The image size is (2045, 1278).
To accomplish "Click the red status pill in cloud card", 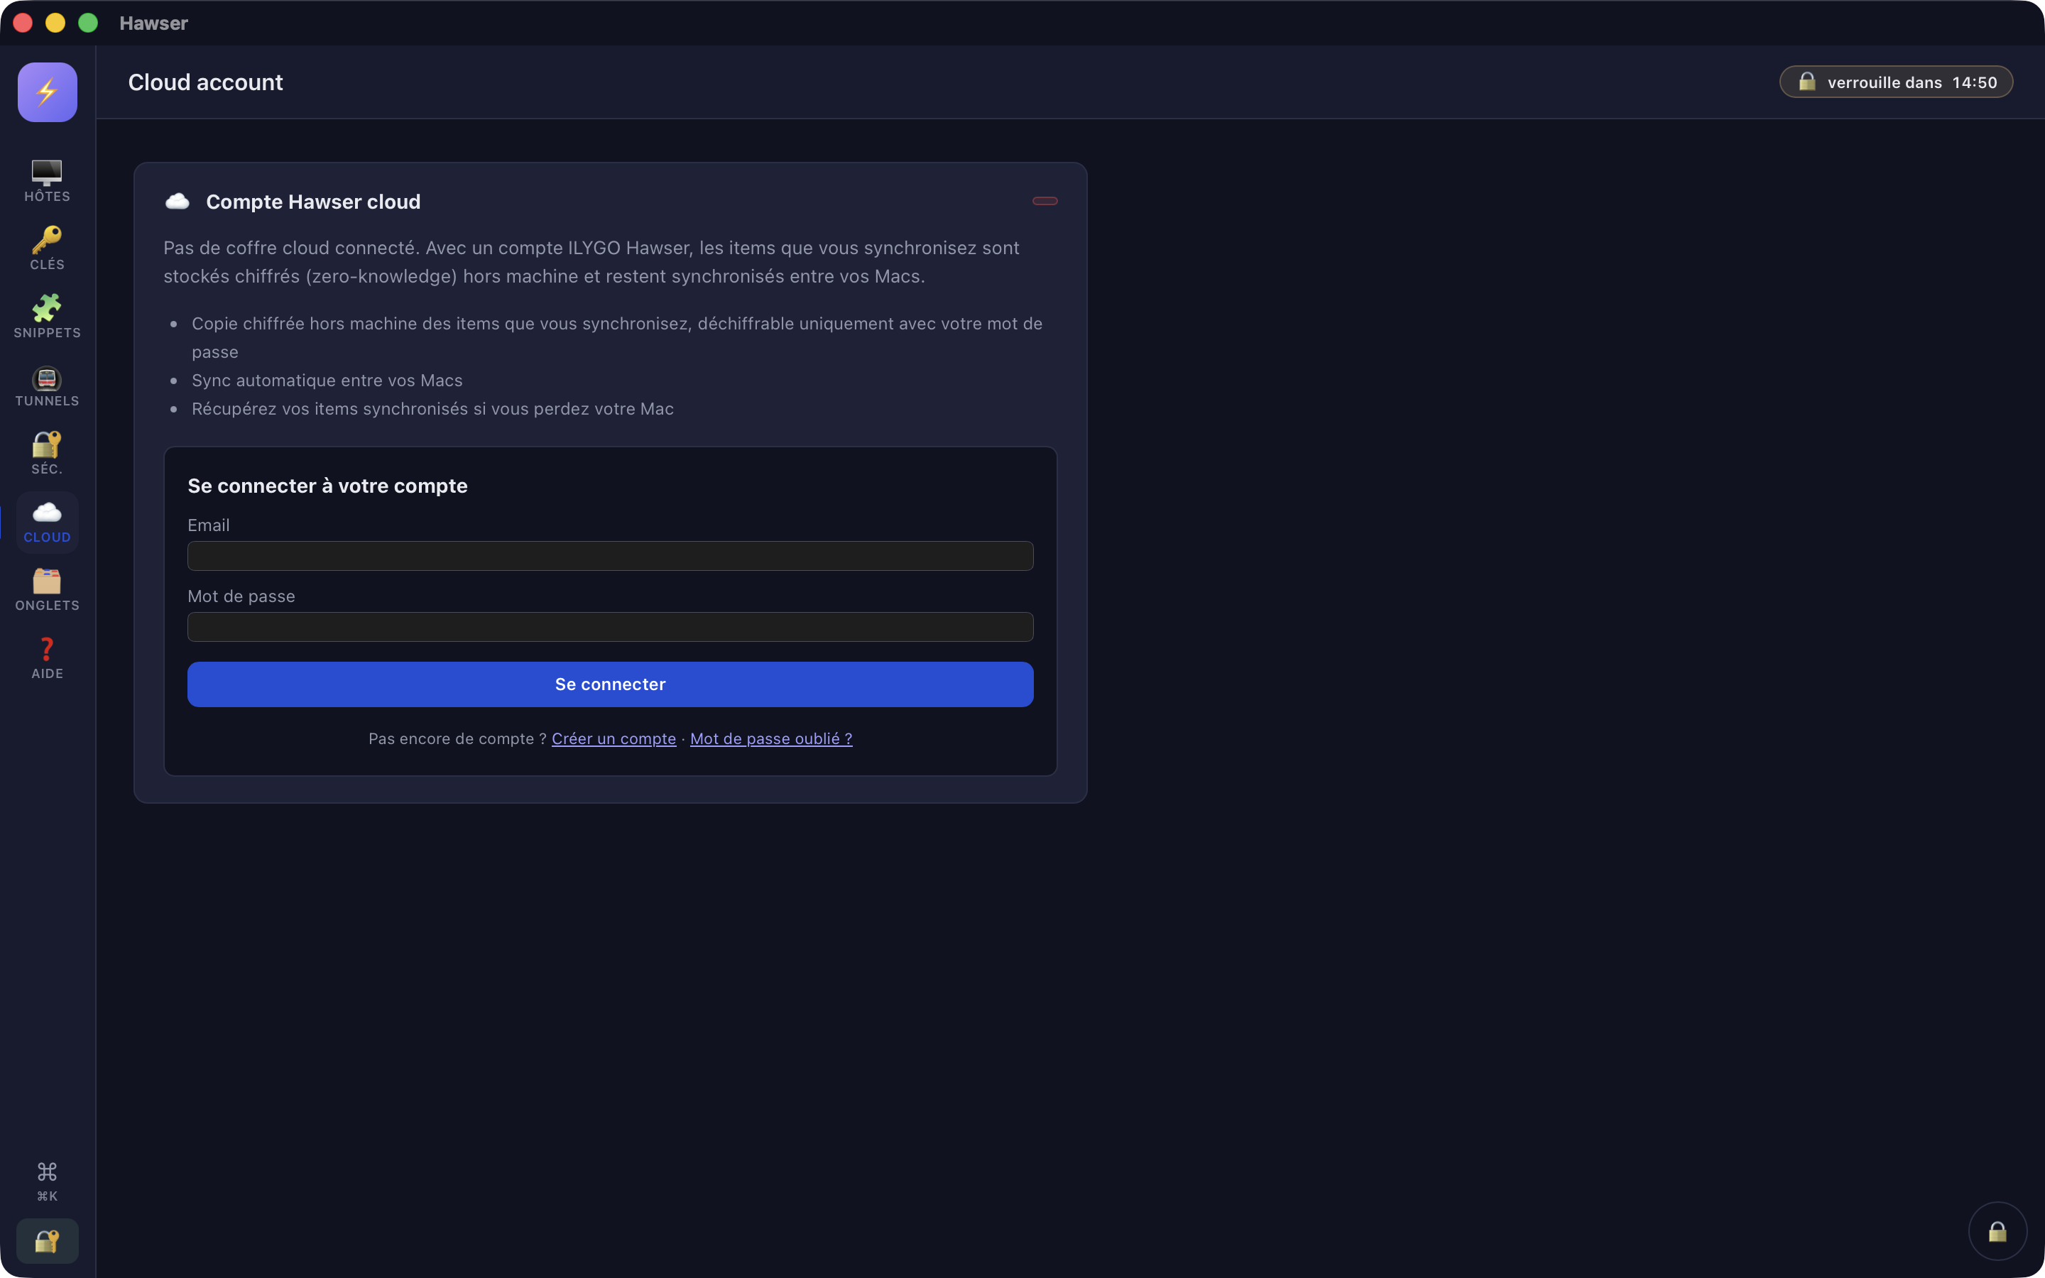I will (1045, 201).
